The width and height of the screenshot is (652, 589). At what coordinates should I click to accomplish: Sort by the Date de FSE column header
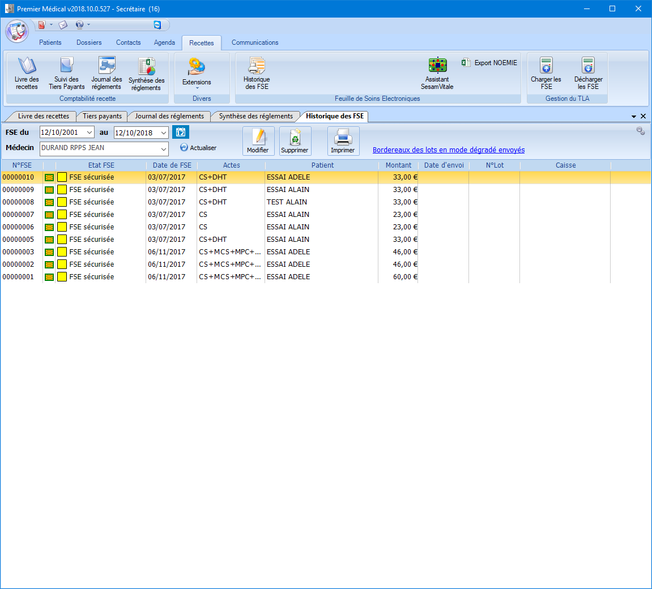pos(172,165)
